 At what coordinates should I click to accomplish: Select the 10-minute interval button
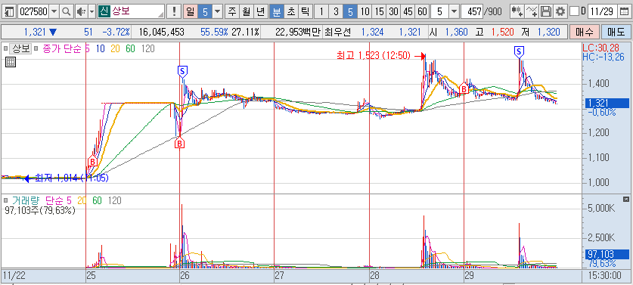365,11
